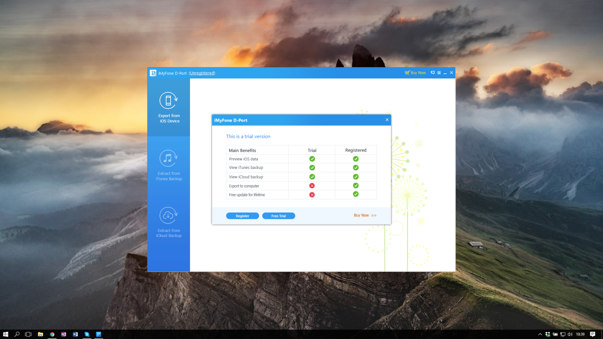Open the Action Center notifications
This screenshot has width=603, height=339.
click(x=593, y=334)
